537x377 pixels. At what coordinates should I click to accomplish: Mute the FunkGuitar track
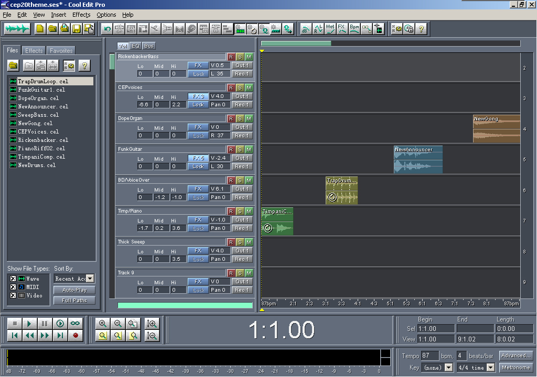249,150
